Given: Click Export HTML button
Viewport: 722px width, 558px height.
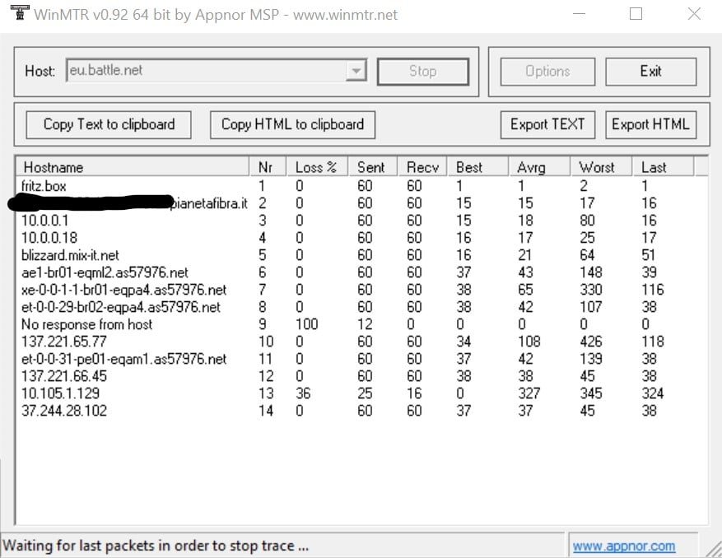Looking at the screenshot, I should (650, 125).
